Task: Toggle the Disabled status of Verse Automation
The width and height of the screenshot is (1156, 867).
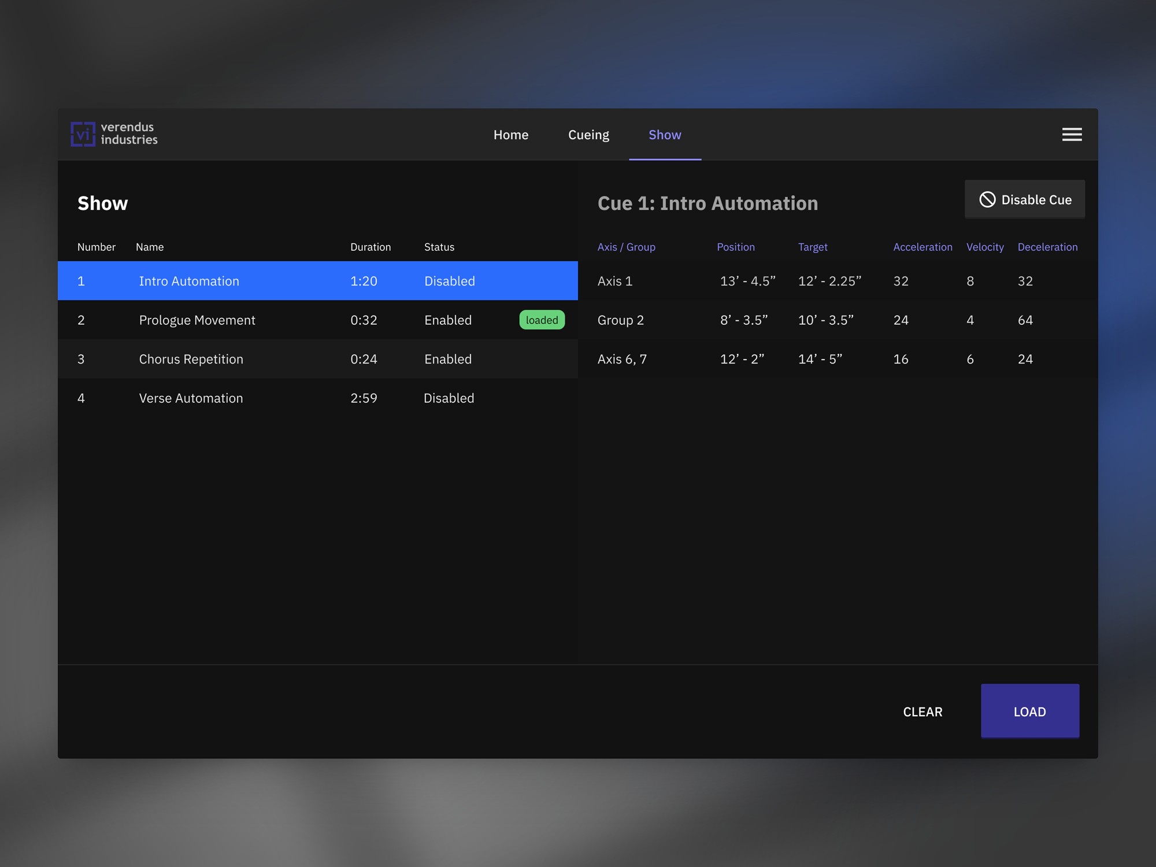Action: [449, 398]
